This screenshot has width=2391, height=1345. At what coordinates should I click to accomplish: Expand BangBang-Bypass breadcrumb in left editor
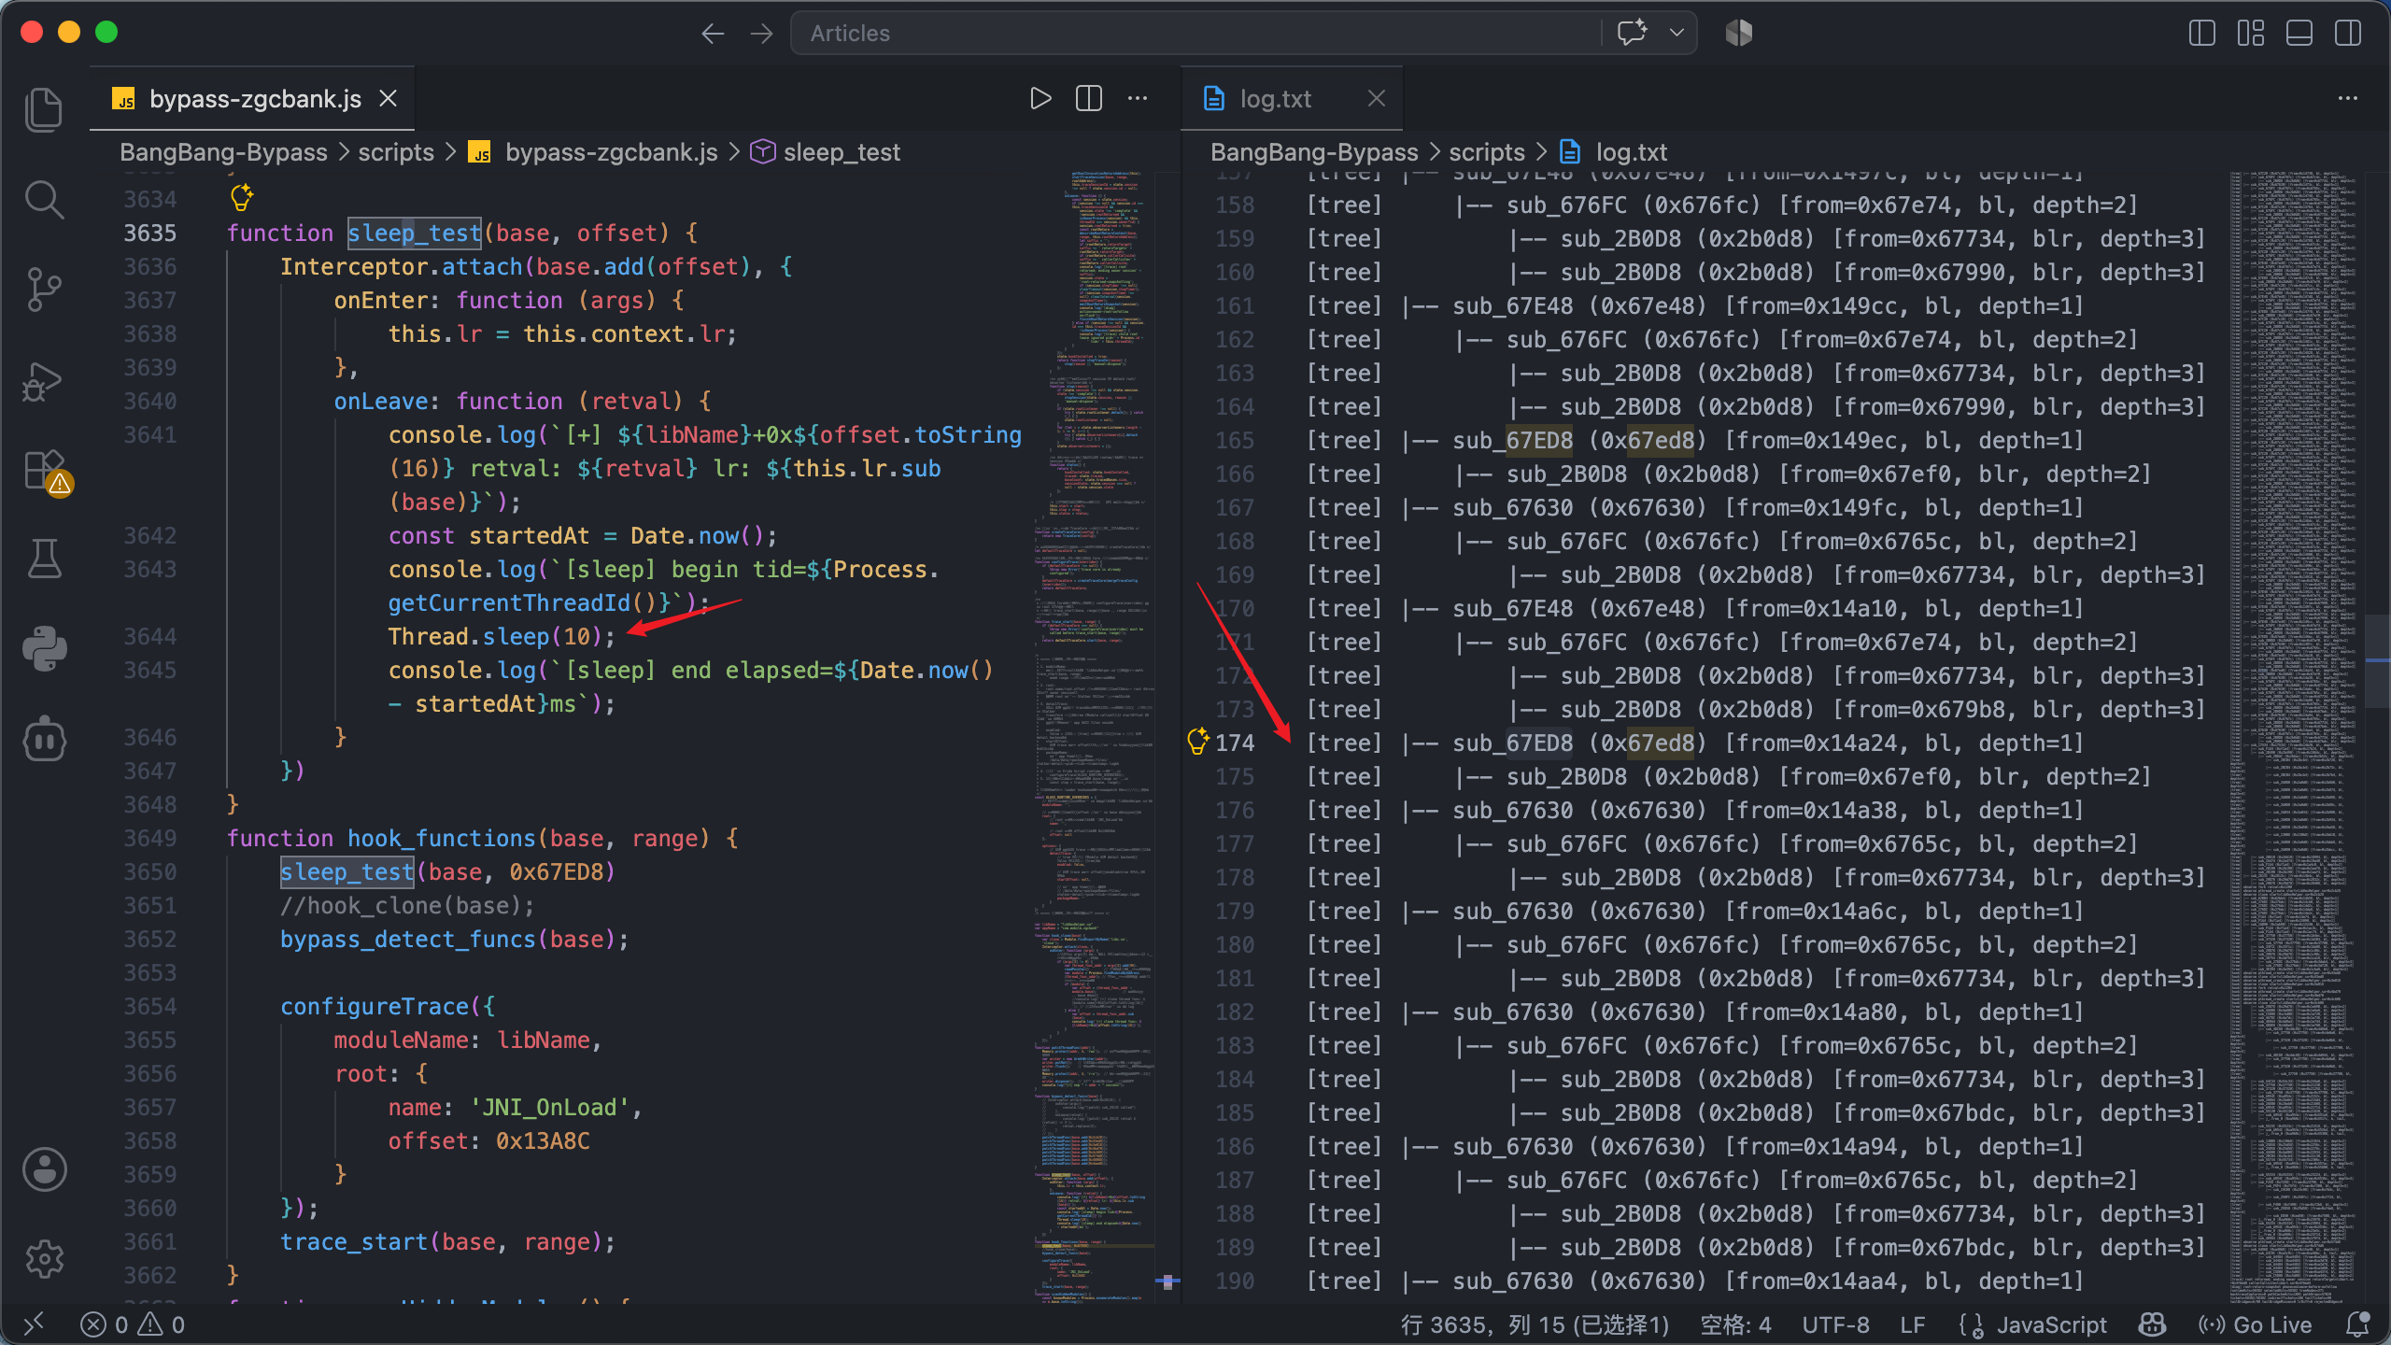[223, 152]
